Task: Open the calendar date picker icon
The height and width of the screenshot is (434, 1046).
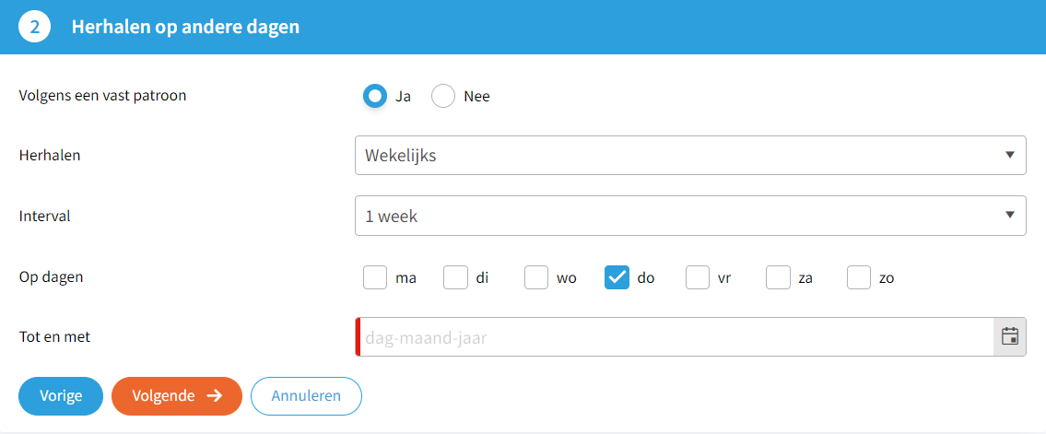Action: point(1009,336)
